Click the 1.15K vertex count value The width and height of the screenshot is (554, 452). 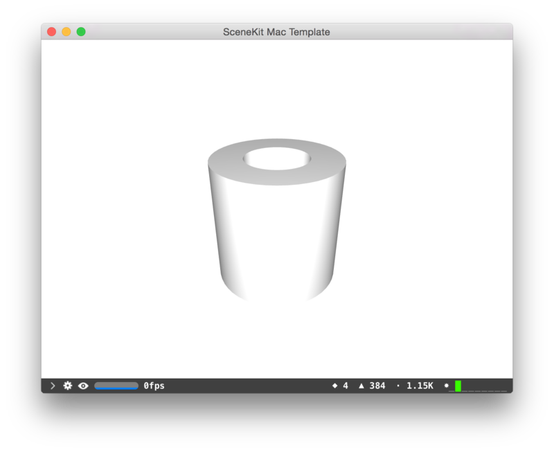(420, 386)
